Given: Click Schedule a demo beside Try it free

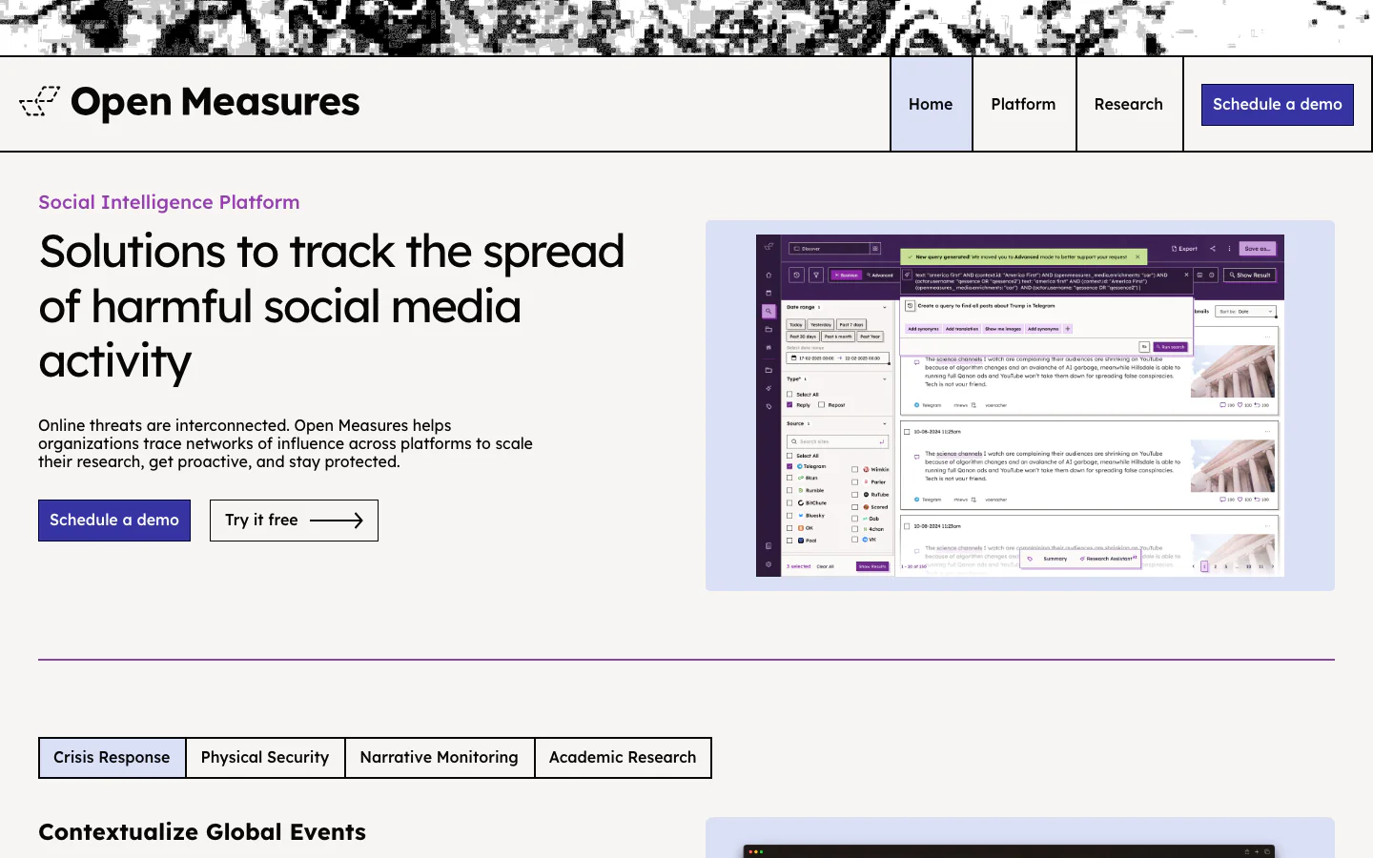Looking at the screenshot, I should [114, 521].
